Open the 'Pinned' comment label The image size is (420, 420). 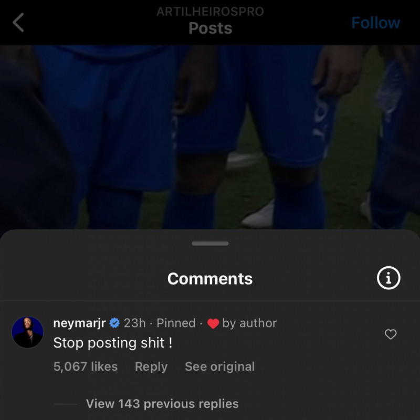tap(176, 323)
